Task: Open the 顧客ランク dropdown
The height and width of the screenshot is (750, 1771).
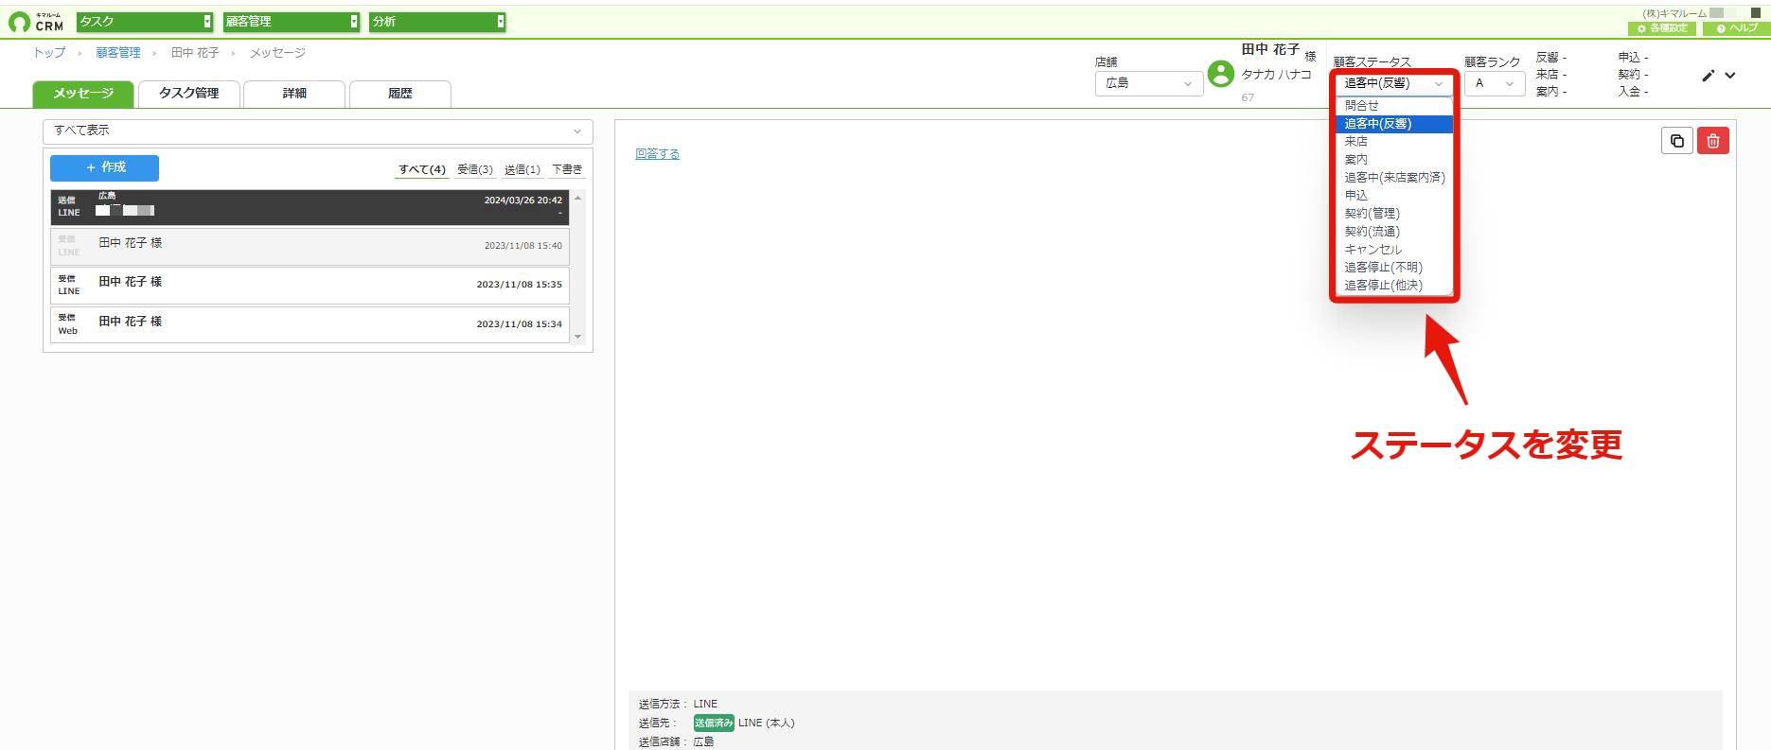Action: [x=1494, y=83]
